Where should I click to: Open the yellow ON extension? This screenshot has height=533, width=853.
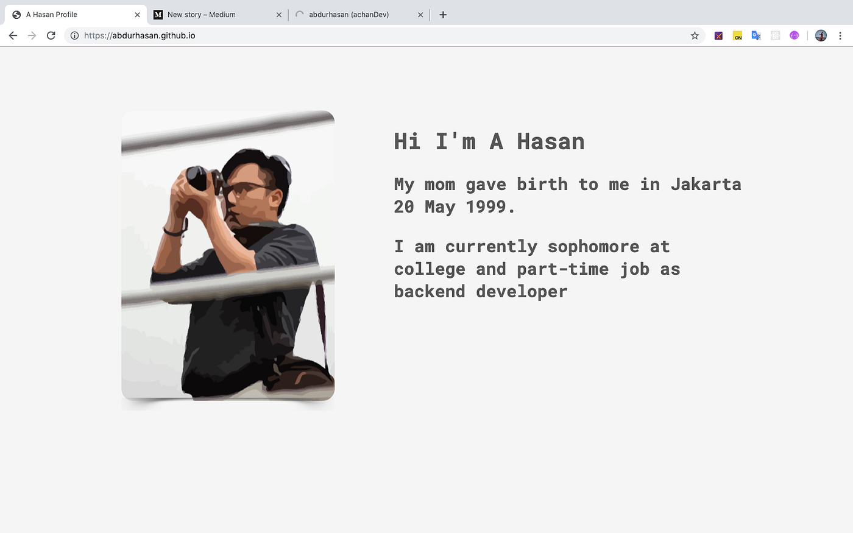point(737,35)
